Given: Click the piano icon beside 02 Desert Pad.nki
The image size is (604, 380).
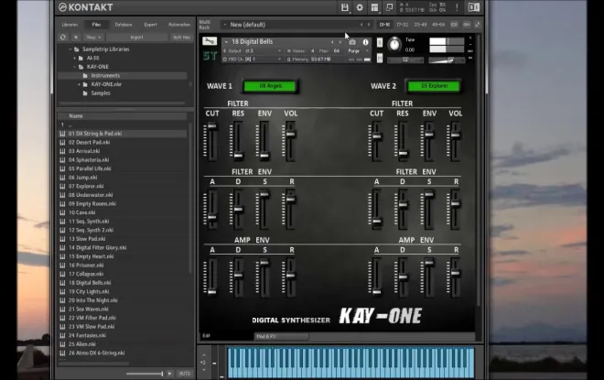Looking at the screenshot, I should (x=62, y=142).
